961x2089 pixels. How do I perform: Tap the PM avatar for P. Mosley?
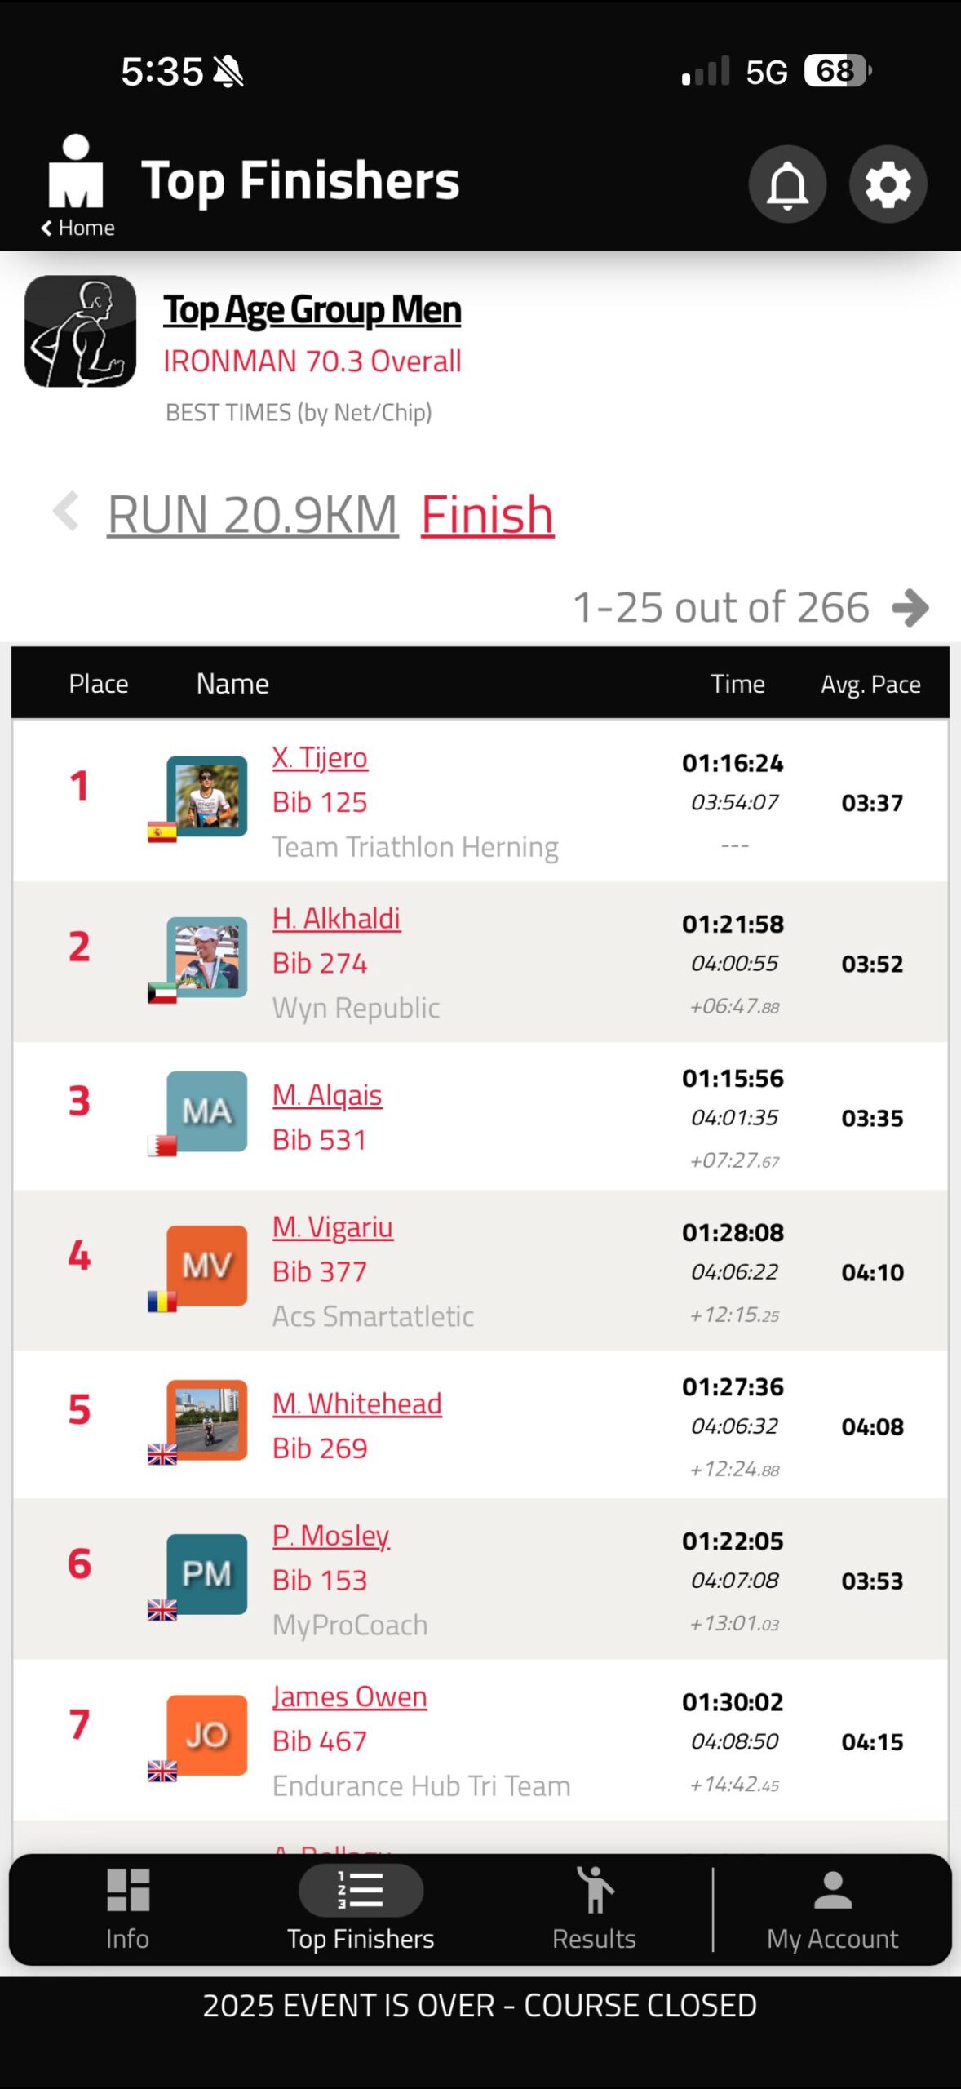coord(207,1573)
